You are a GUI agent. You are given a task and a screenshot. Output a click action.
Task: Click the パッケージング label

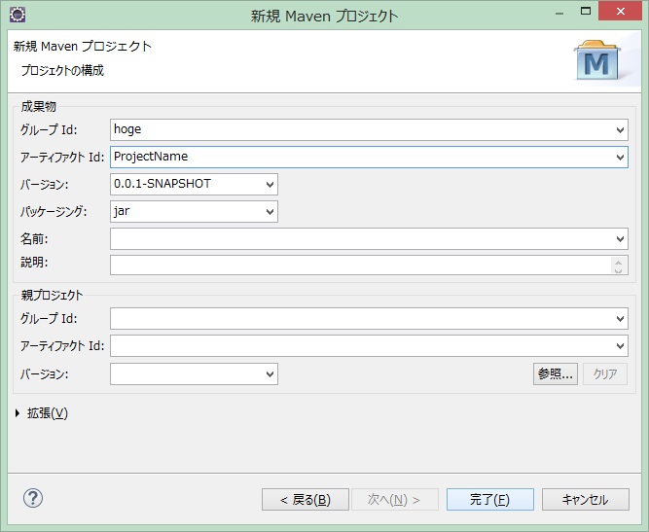(x=54, y=212)
